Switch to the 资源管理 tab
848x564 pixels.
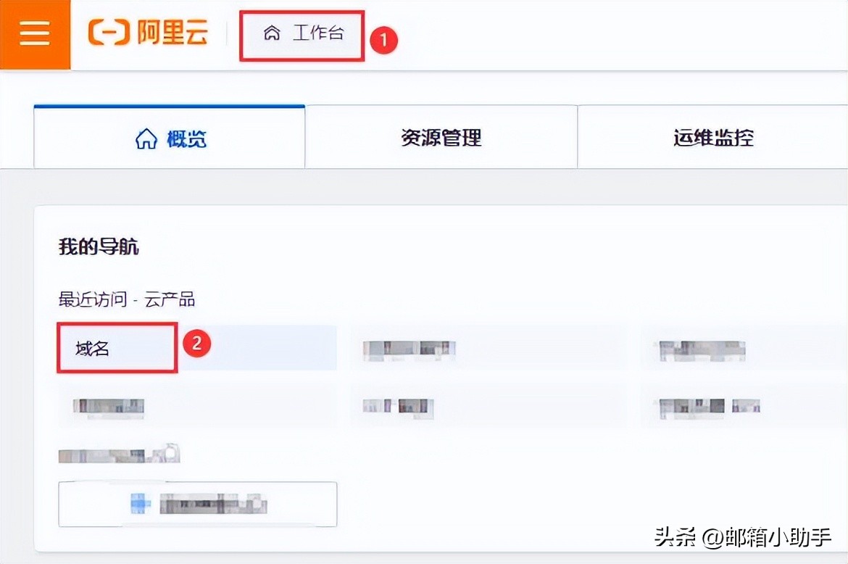(x=440, y=138)
